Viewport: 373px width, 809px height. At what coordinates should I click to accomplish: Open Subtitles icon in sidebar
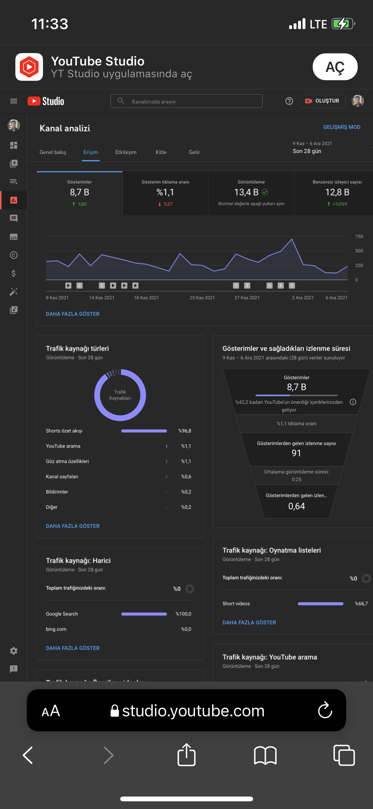pos(14,237)
